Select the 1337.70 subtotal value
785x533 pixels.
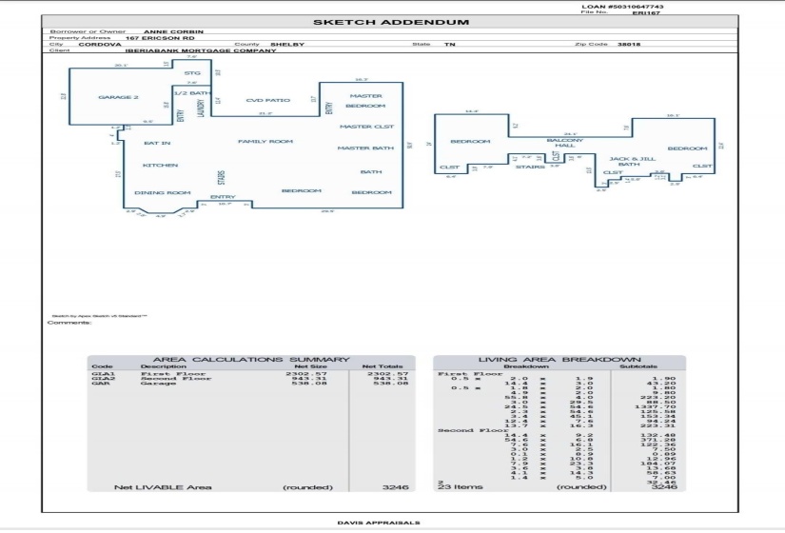pos(657,406)
